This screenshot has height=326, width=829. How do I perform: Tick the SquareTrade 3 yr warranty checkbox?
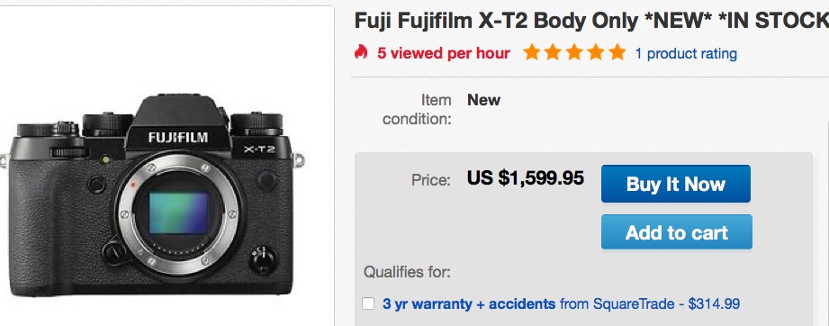(x=368, y=303)
